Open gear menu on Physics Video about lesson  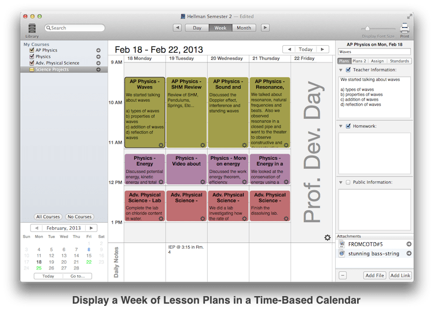203,182
